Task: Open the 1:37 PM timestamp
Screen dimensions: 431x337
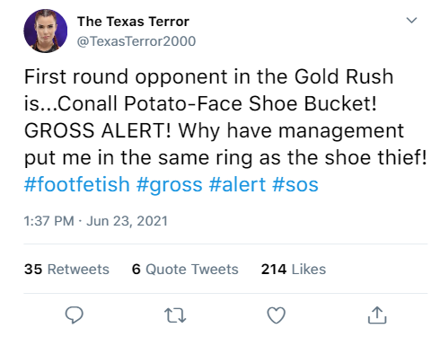Action: [49, 221]
